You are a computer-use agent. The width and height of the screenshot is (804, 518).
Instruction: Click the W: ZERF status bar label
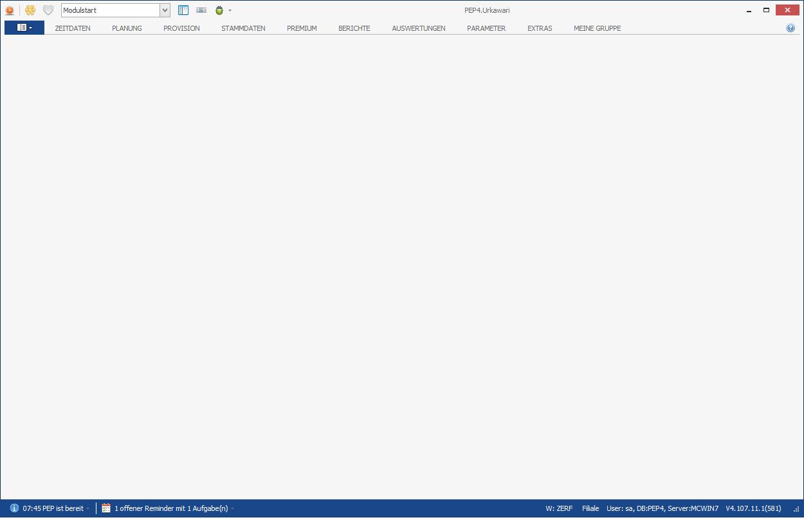pos(559,508)
